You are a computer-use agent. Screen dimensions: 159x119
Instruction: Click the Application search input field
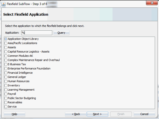37,33
